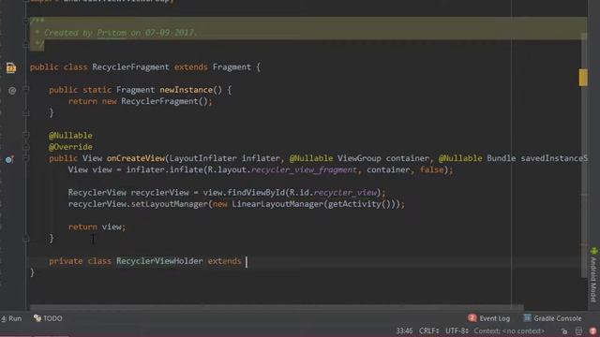The image size is (600, 337).
Task: Collapse the javadoc comment at its opening marker
Action: click(26, 21)
